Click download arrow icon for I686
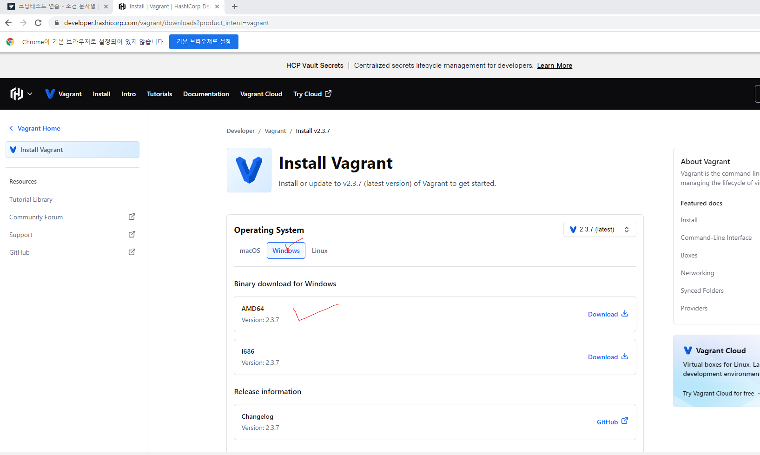Screen dimensions: 760x455 [x=625, y=356]
